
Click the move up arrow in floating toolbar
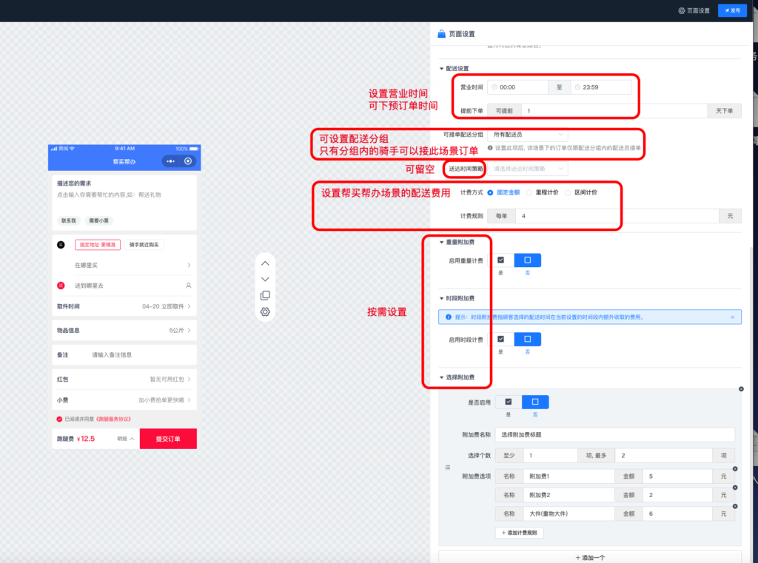click(265, 263)
